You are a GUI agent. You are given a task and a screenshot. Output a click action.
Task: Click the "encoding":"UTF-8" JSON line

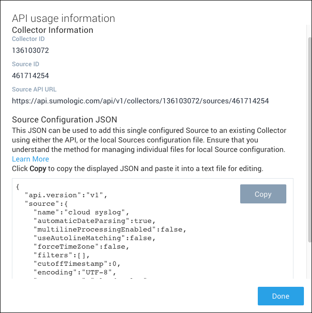pyautogui.click(x=73, y=272)
